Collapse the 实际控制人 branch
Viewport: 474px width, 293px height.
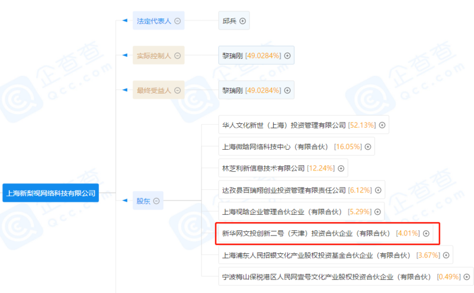[177, 56]
